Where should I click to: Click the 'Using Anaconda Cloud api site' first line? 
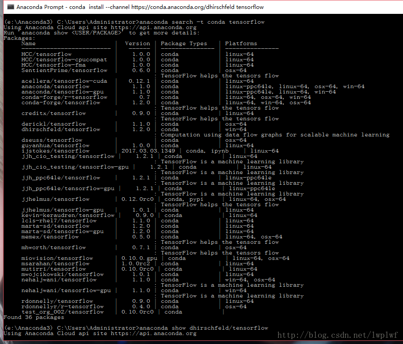coord(100,27)
